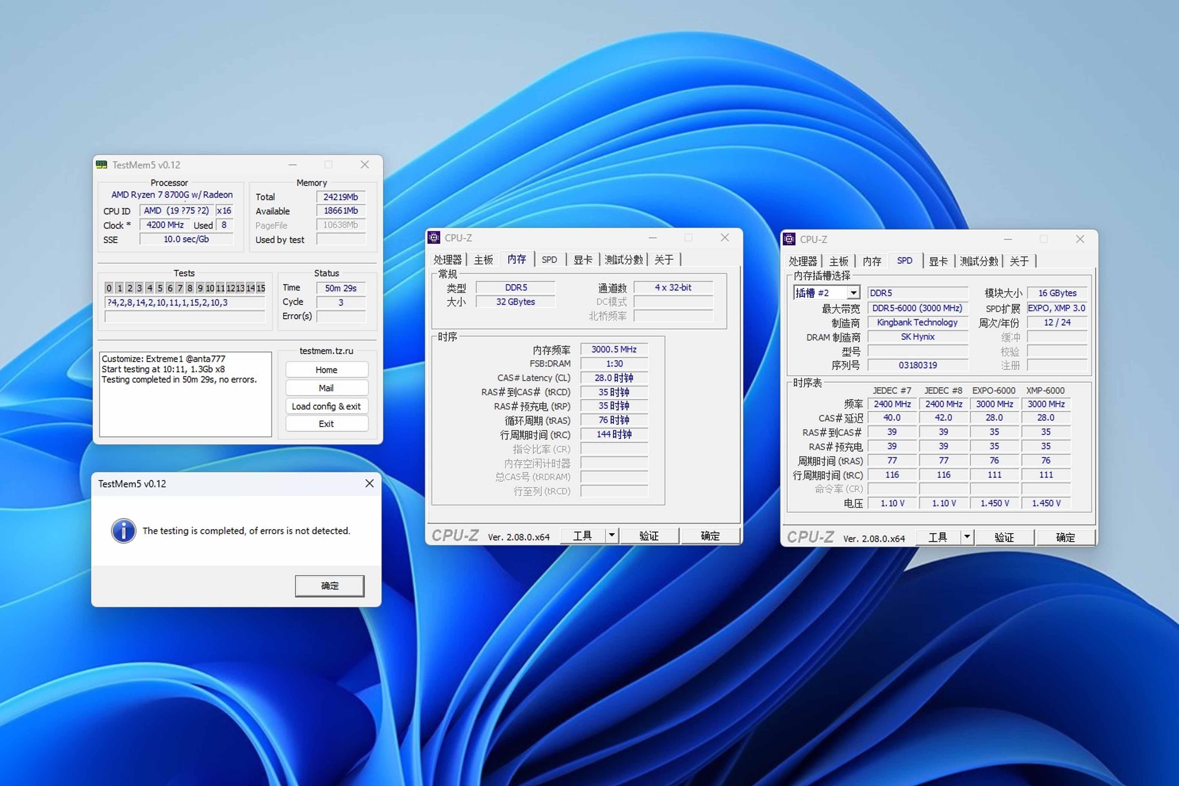Screen dimensions: 1179x786
Task: Open the 关于 tab in memory CPU-Z window
Action: [x=664, y=260]
